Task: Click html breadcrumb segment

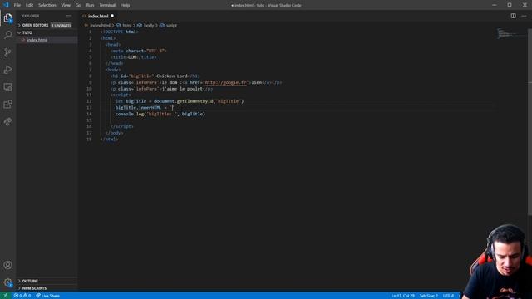Action: 127,26
